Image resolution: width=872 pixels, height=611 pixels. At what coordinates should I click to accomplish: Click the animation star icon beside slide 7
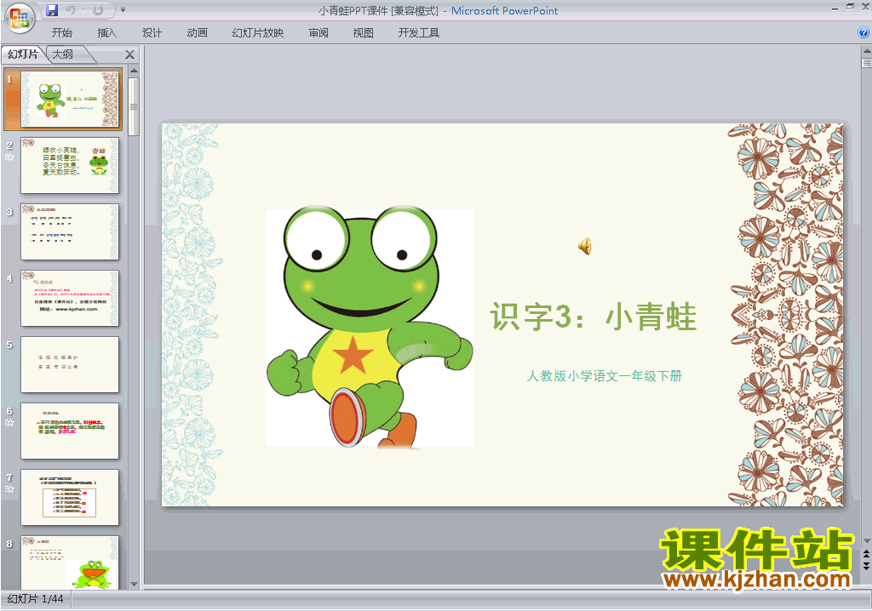point(9,489)
